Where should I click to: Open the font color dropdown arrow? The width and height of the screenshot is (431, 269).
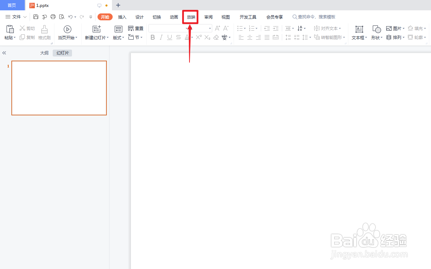coord(192,37)
